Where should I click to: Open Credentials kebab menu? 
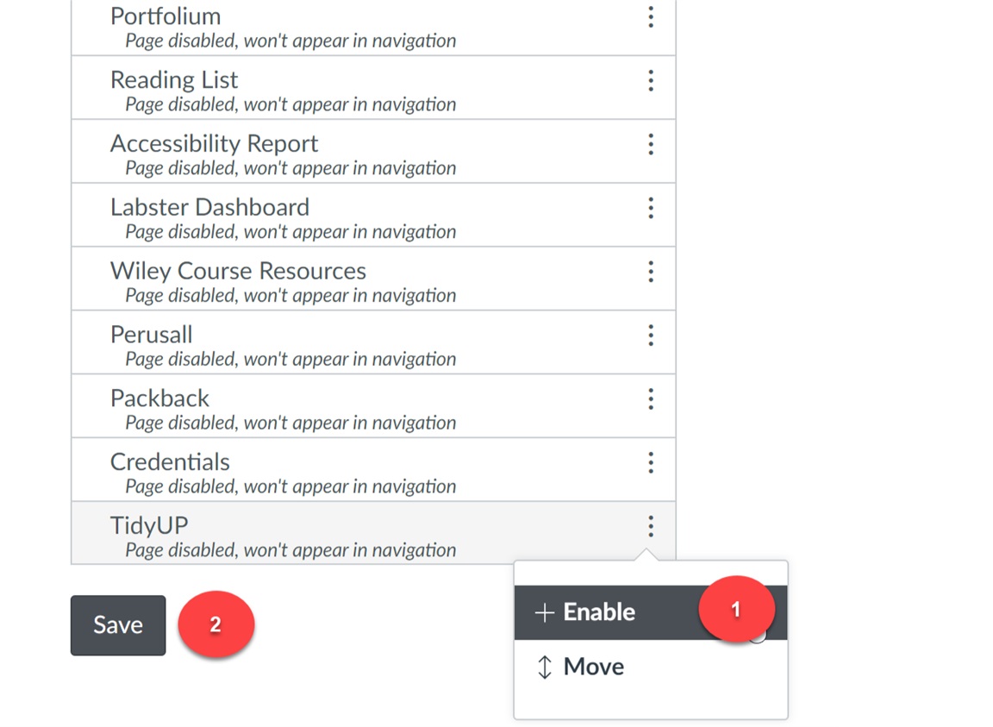pos(651,463)
